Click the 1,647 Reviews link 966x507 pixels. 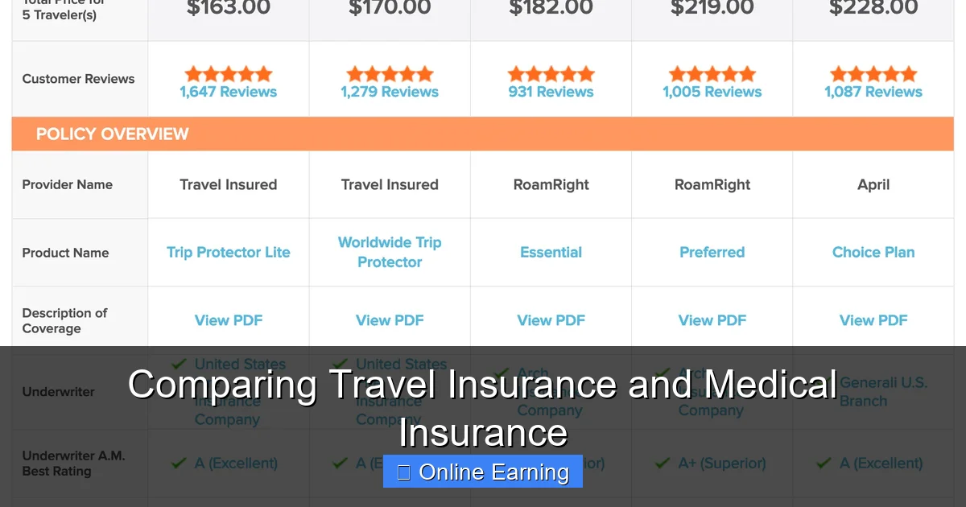228,91
